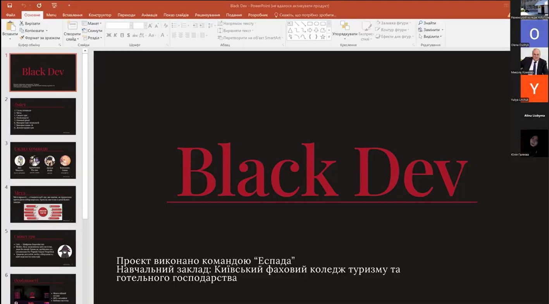Click the Упорядкувати (Arrange) icon

tap(344, 26)
